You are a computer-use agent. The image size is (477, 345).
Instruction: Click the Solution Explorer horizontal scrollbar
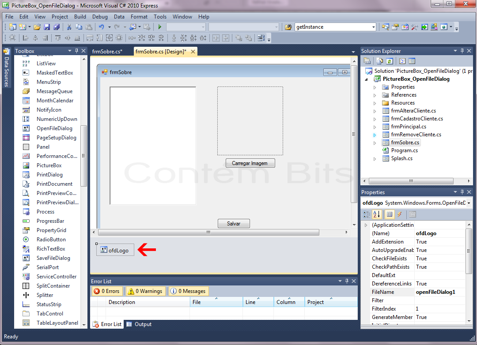point(411,181)
